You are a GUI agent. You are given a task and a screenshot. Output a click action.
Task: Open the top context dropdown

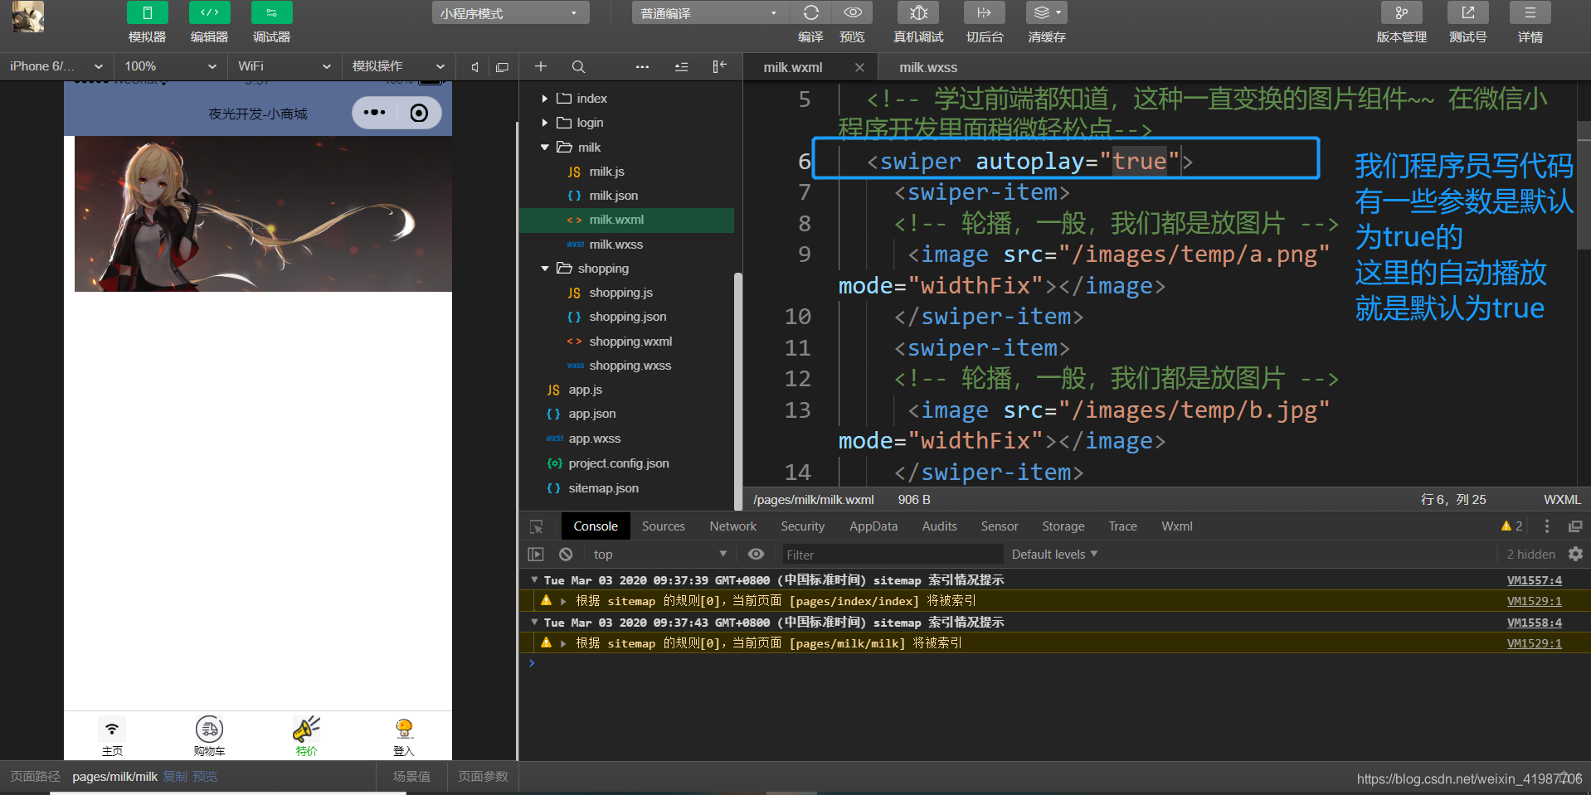(x=660, y=555)
